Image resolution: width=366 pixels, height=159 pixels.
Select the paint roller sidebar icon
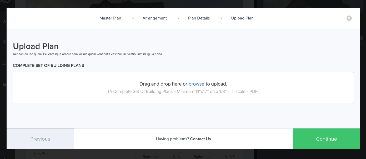click(x=4, y=42)
